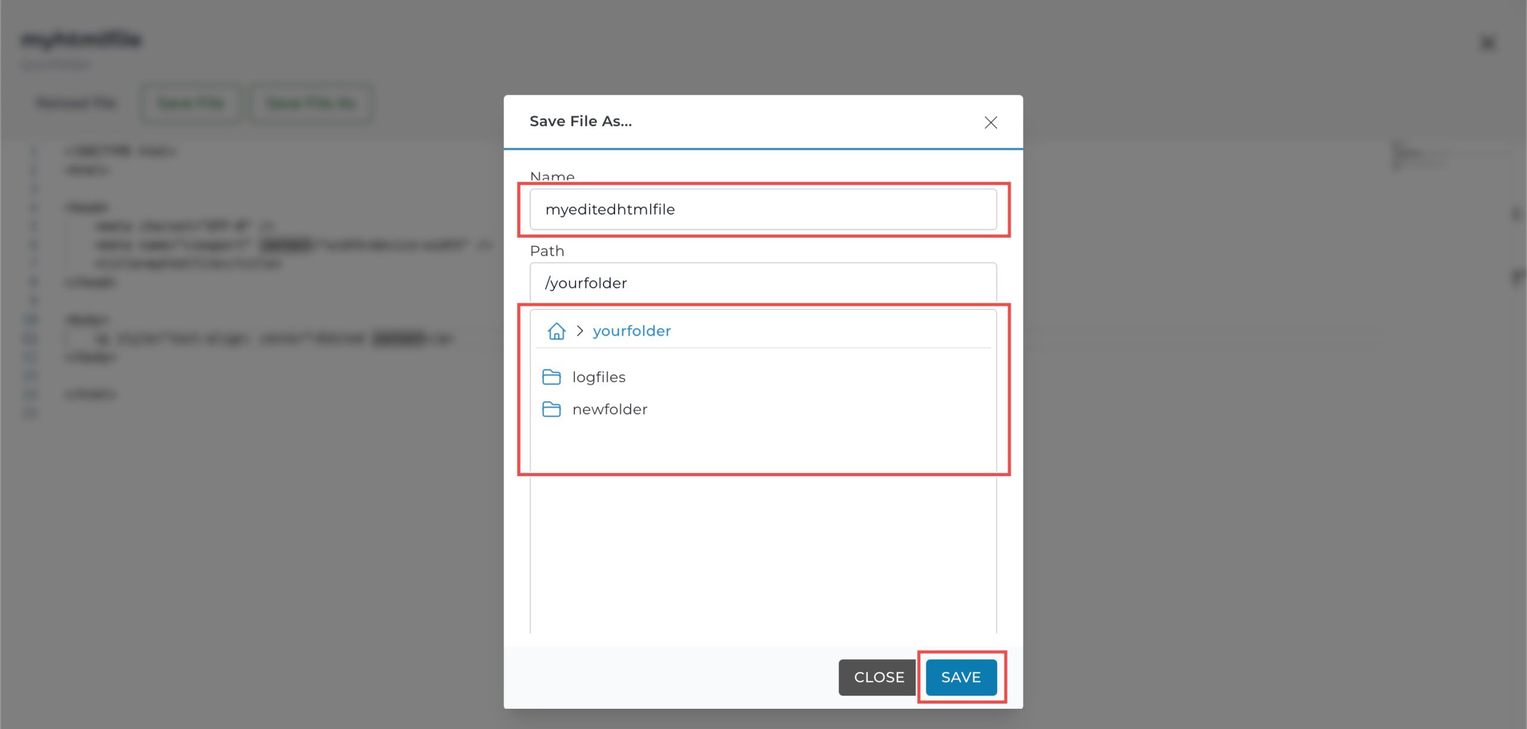Close the editor with the top-right X
1527x729 pixels.
(x=1488, y=43)
